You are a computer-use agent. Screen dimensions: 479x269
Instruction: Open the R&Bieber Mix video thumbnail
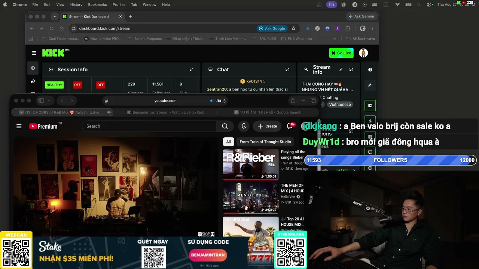click(251, 164)
